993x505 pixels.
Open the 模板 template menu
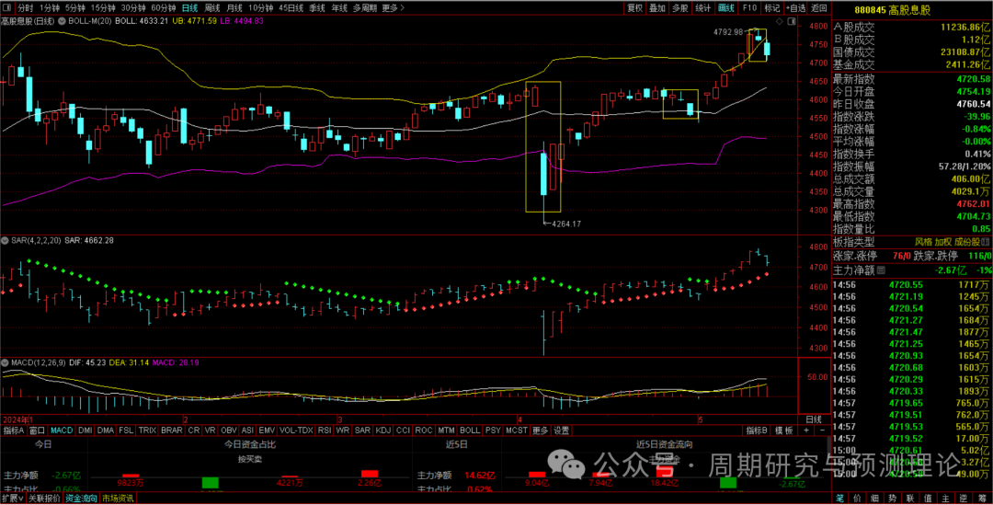pyautogui.click(x=783, y=430)
